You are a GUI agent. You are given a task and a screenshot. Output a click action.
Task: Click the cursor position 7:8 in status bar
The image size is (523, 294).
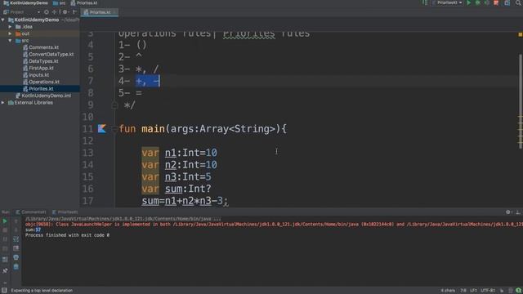point(463,291)
